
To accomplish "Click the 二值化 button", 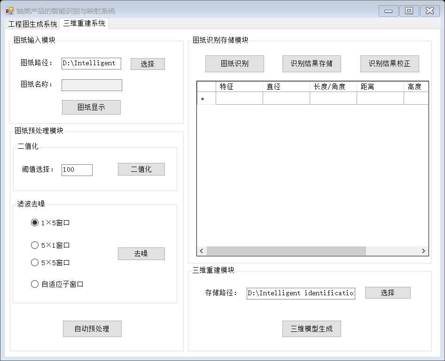I will click(141, 169).
